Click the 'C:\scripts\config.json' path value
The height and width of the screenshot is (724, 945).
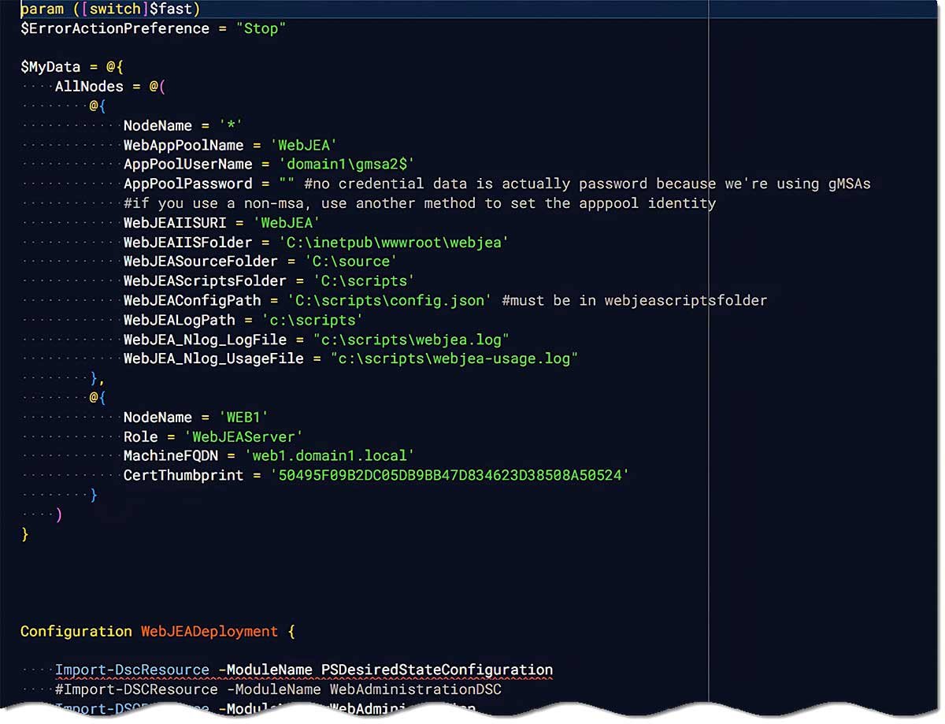(x=389, y=300)
